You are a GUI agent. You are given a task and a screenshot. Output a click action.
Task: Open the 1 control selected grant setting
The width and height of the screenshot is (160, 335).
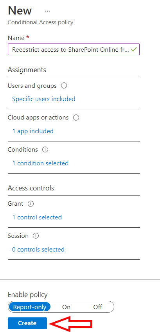coord(37,217)
